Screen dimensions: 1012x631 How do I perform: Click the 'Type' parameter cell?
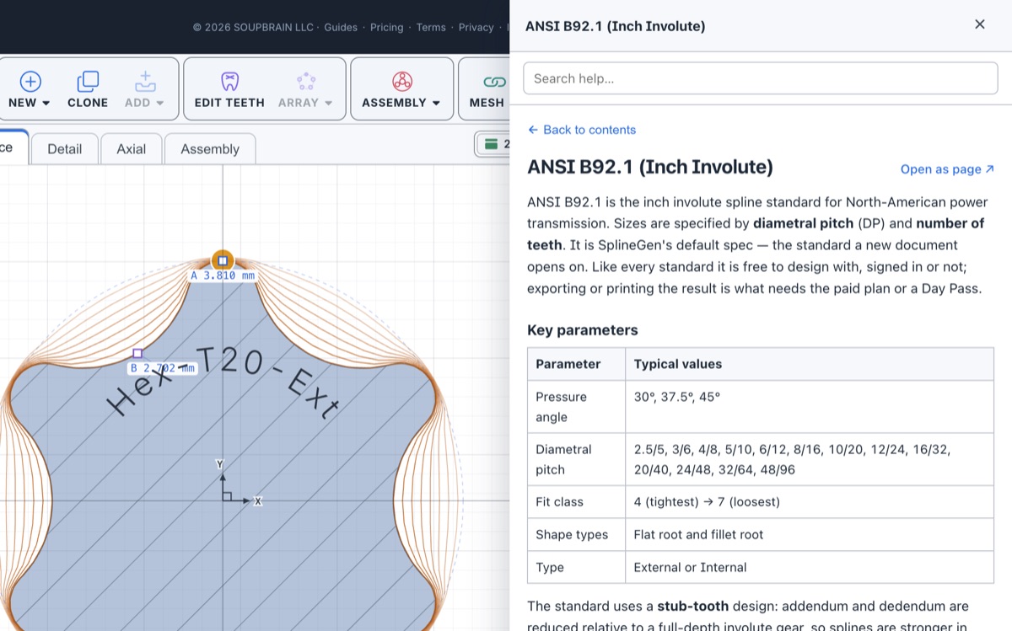pyautogui.click(x=577, y=567)
